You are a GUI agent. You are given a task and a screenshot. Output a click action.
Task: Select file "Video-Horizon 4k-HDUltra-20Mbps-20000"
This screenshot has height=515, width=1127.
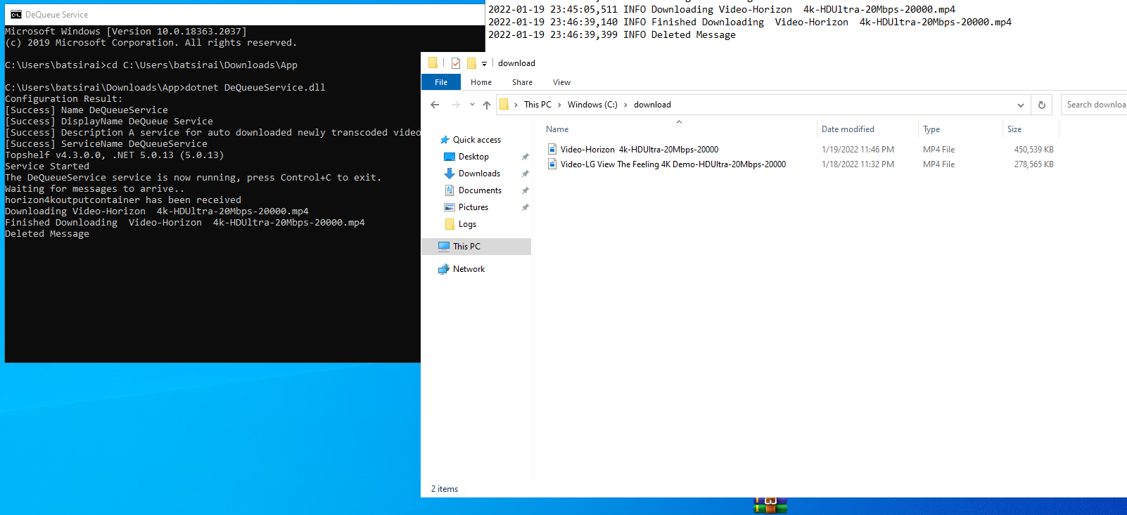point(639,150)
